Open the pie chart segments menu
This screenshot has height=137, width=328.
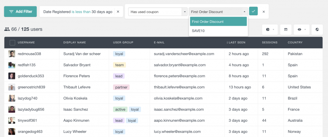269,30
